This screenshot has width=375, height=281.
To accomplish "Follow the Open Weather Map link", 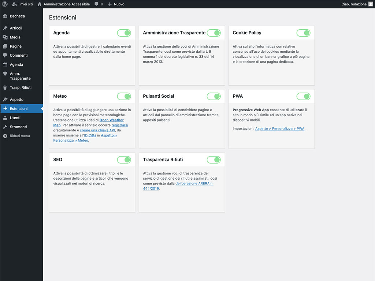I will point(111,120).
